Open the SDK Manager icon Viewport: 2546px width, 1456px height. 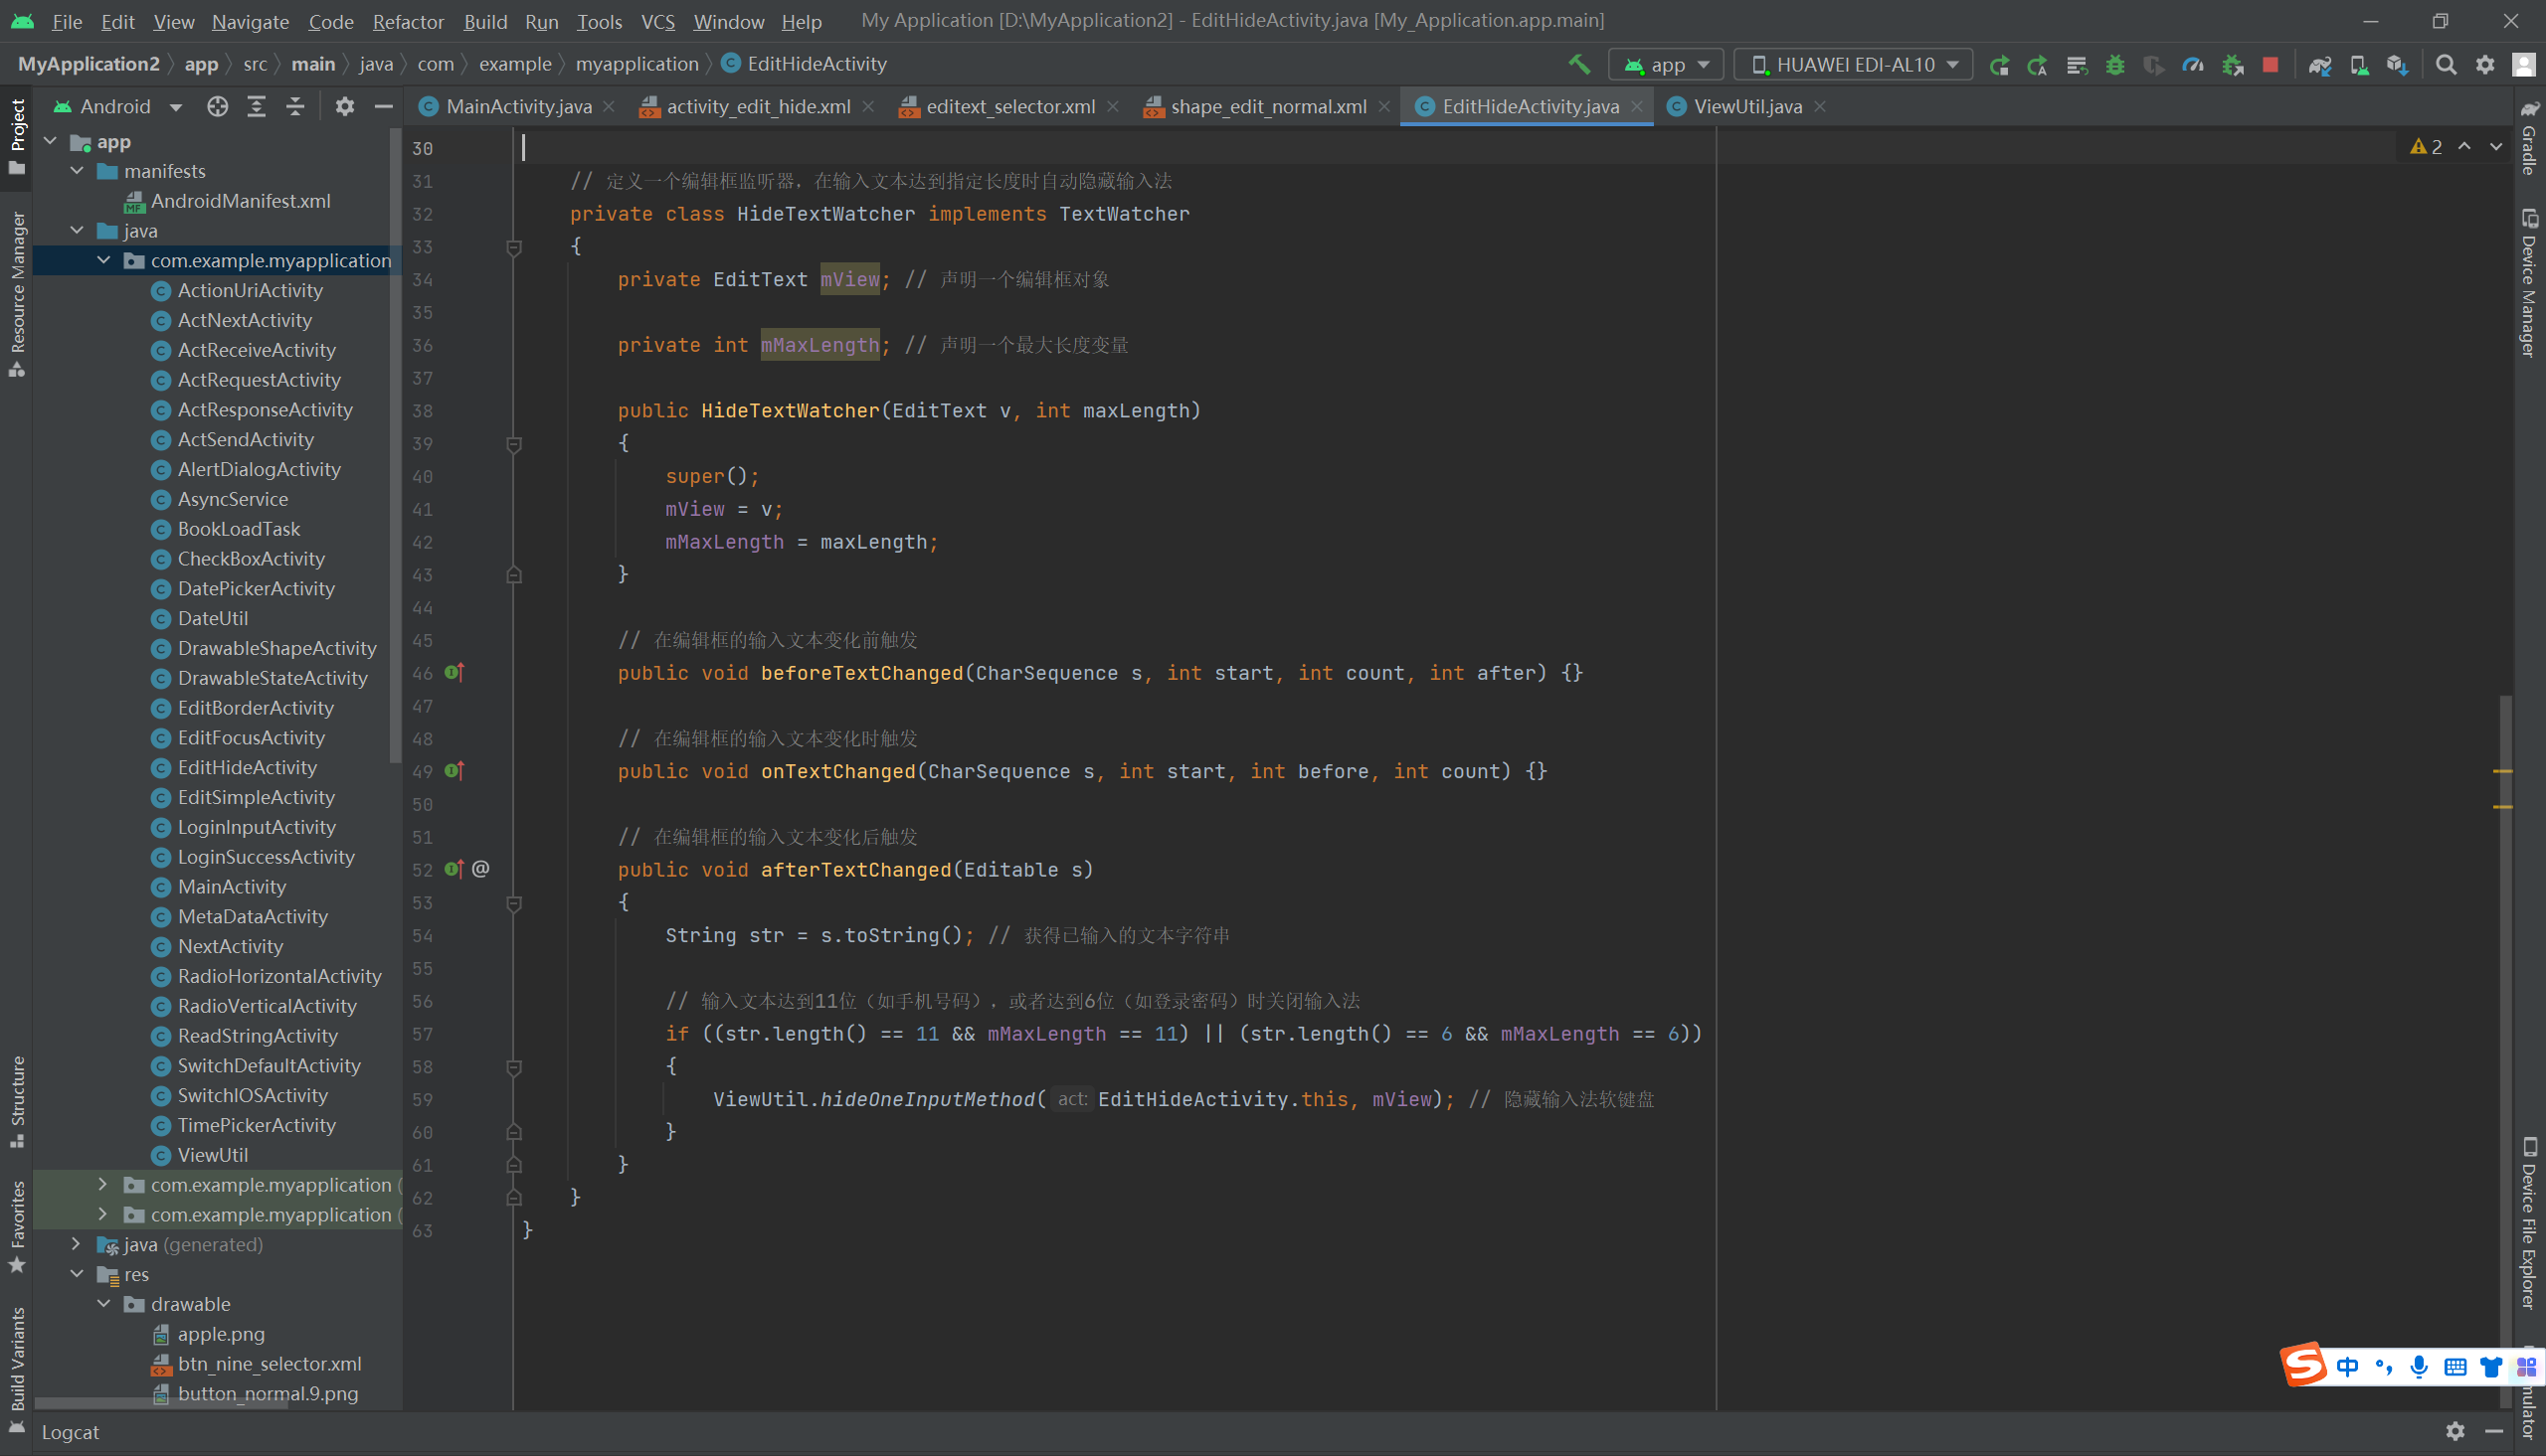(x=2396, y=65)
